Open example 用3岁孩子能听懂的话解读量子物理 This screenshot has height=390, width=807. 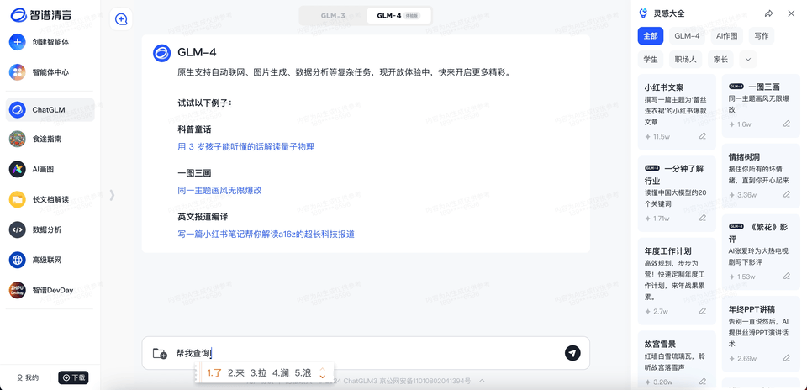tap(245, 146)
